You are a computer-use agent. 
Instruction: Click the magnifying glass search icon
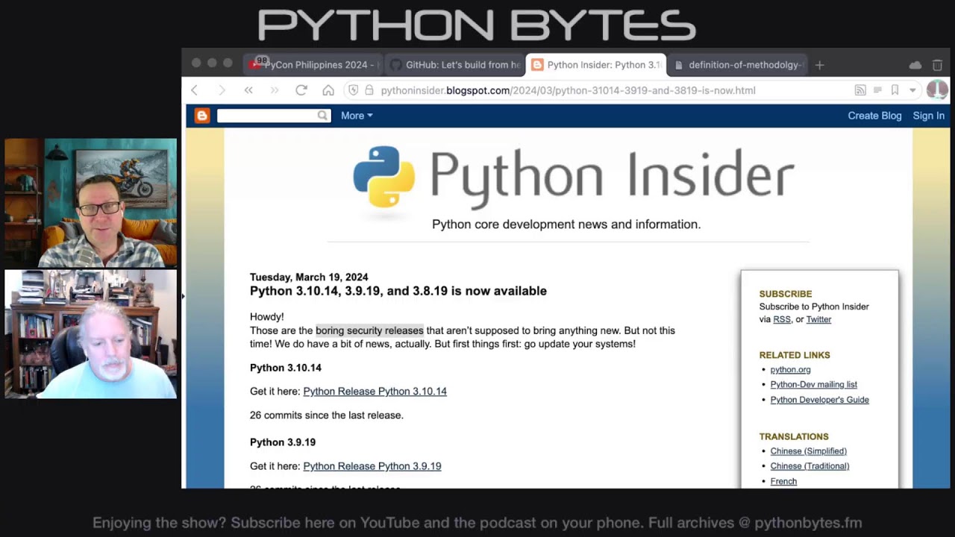coord(322,116)
